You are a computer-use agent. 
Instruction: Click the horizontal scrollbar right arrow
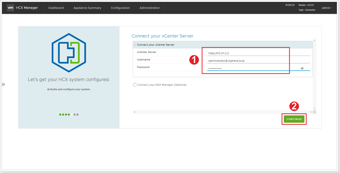point(311,112)
